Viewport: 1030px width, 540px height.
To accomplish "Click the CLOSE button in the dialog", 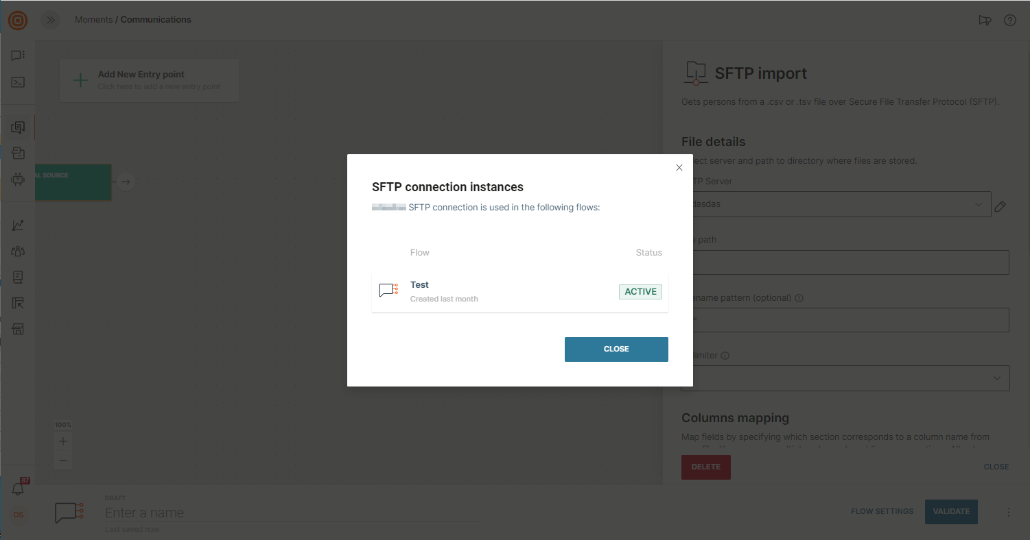I will tap(616, 349).
